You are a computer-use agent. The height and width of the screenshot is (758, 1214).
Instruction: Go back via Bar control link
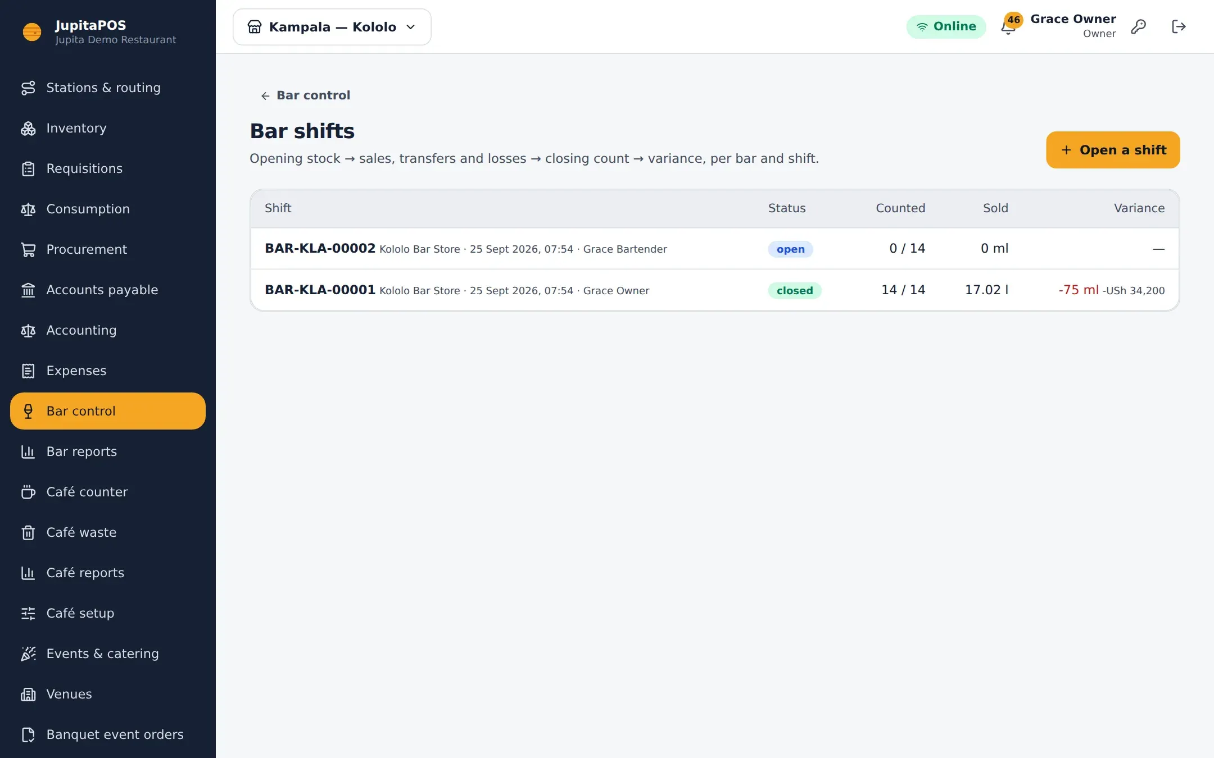[305, 95]
